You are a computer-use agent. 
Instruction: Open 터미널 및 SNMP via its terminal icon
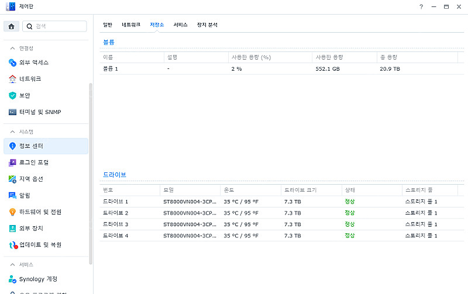(12, 112)
